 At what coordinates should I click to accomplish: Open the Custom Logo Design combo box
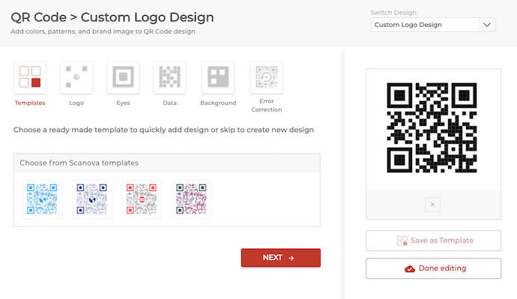click(x=433, y=25)
